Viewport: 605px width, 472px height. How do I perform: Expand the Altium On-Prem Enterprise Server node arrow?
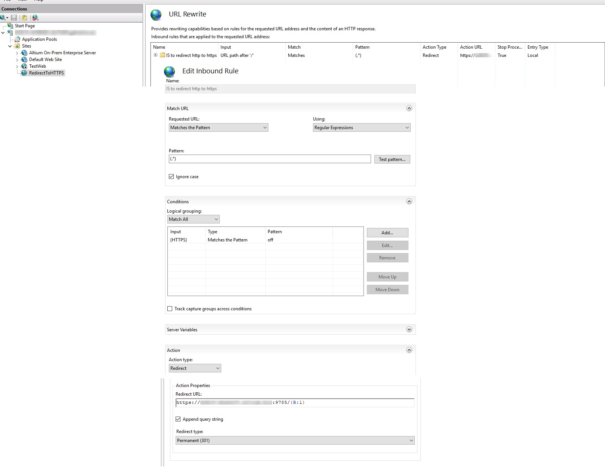click(17, 53)
